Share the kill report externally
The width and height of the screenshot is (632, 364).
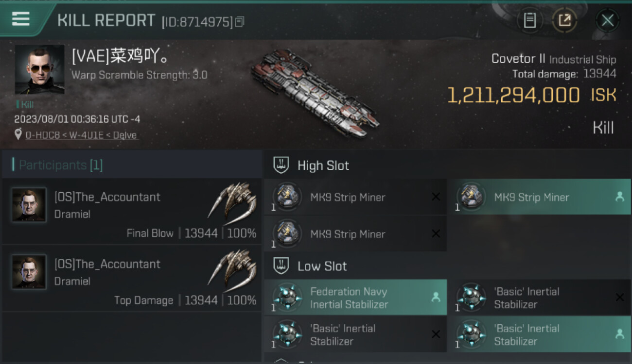coord(564,20)
